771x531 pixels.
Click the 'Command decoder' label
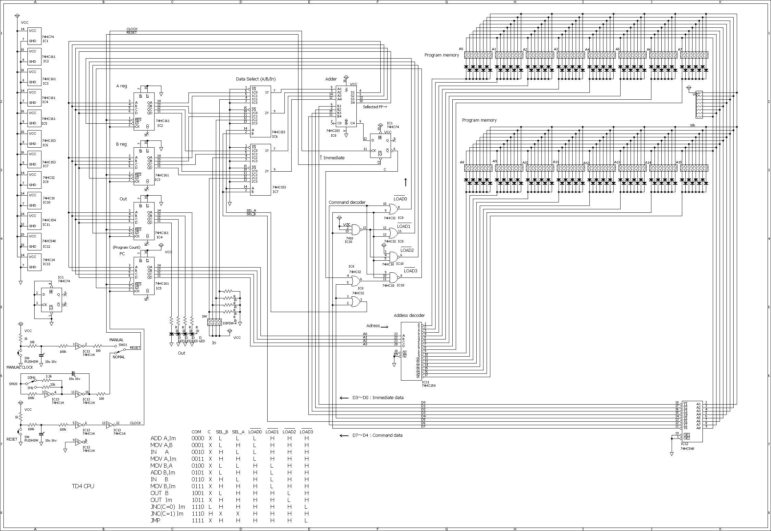[x=347, y=202]
